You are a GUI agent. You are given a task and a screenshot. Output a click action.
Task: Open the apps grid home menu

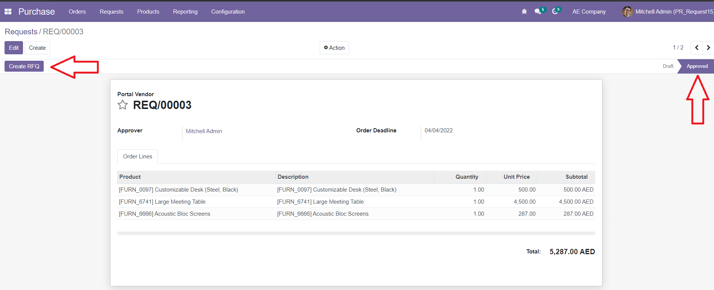point(8,12)
